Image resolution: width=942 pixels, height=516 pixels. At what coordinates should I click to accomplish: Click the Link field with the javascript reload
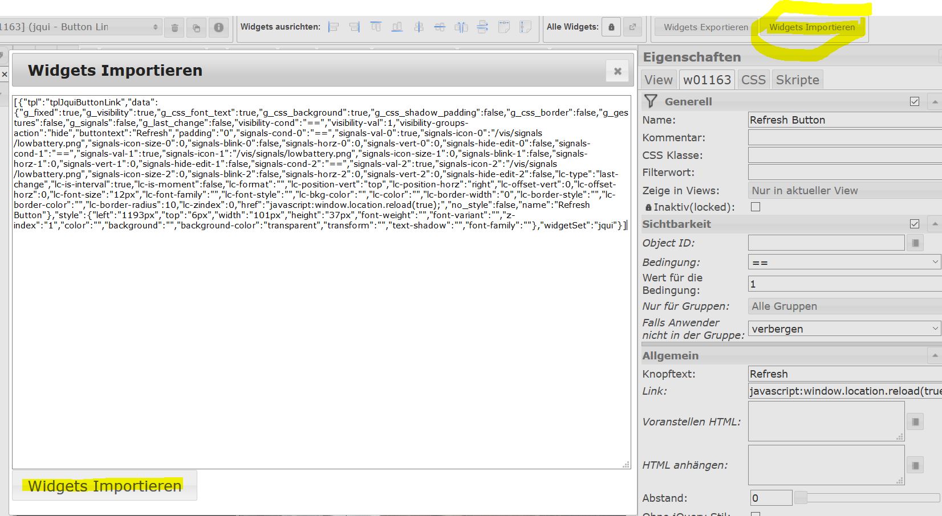click(844, 391)
